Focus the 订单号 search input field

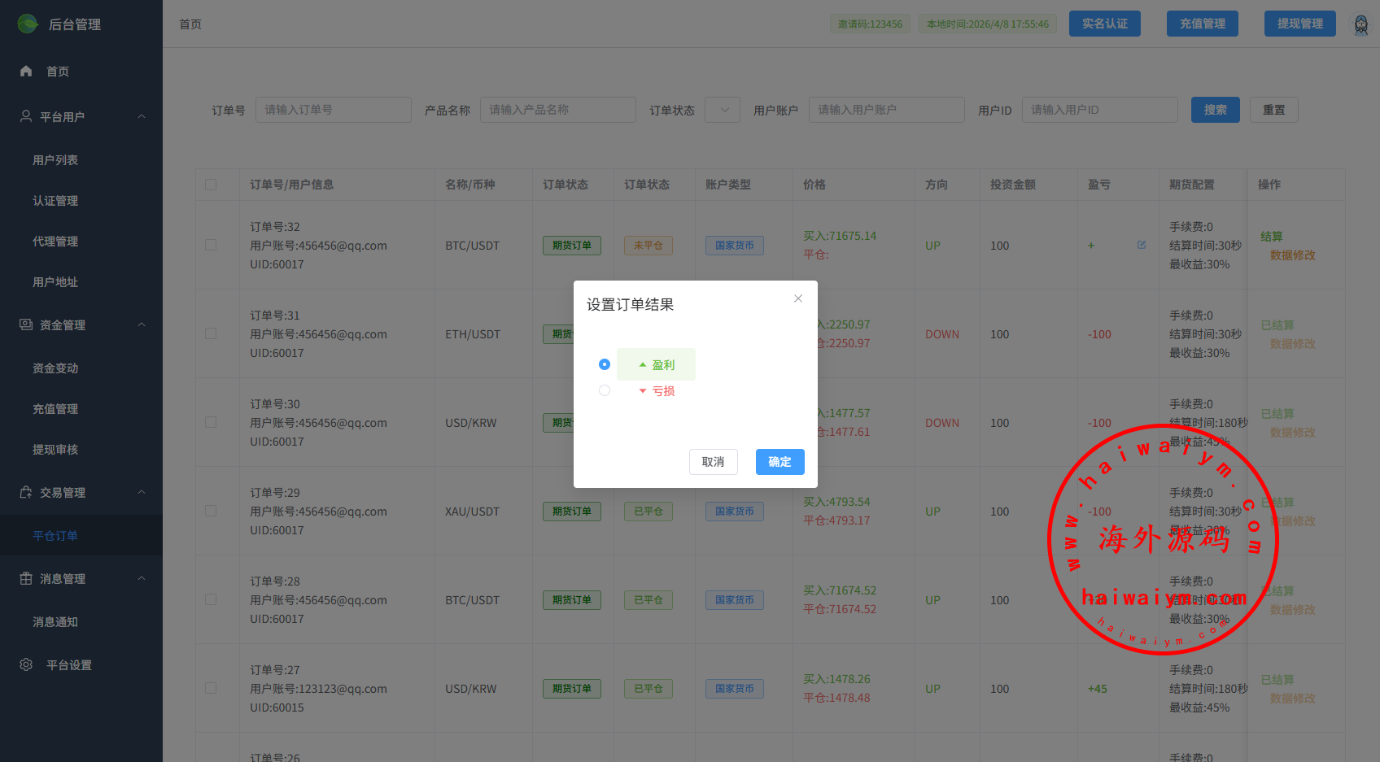click(333, 110)
